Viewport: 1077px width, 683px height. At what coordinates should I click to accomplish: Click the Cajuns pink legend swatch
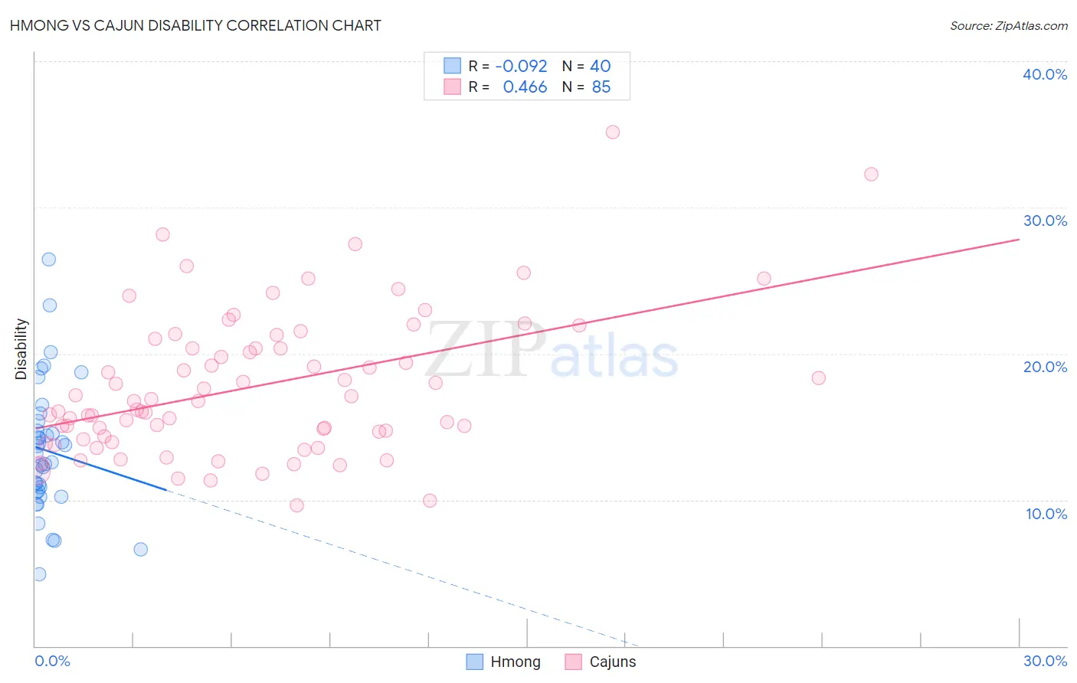(x=573, y=662)
